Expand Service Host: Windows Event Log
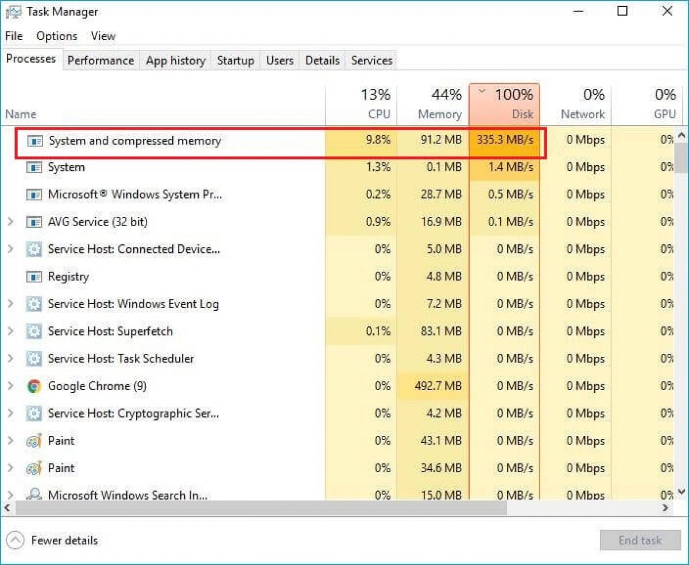 click(10, 304)
